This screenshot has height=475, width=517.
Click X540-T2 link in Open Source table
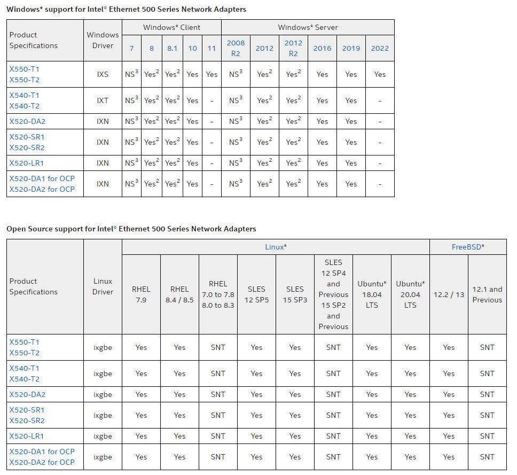pyautogui.click(x=25, y=379)
